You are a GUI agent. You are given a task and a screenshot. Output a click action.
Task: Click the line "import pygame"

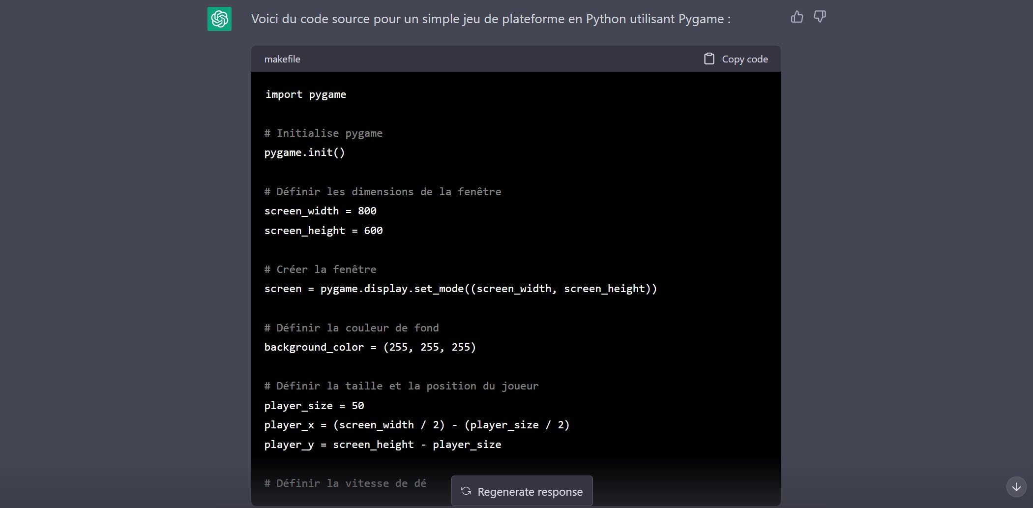pyautogui.click(x=305, y=94)
